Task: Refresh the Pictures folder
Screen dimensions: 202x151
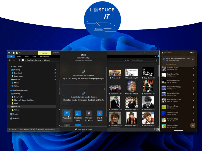Action: (128, 60)
